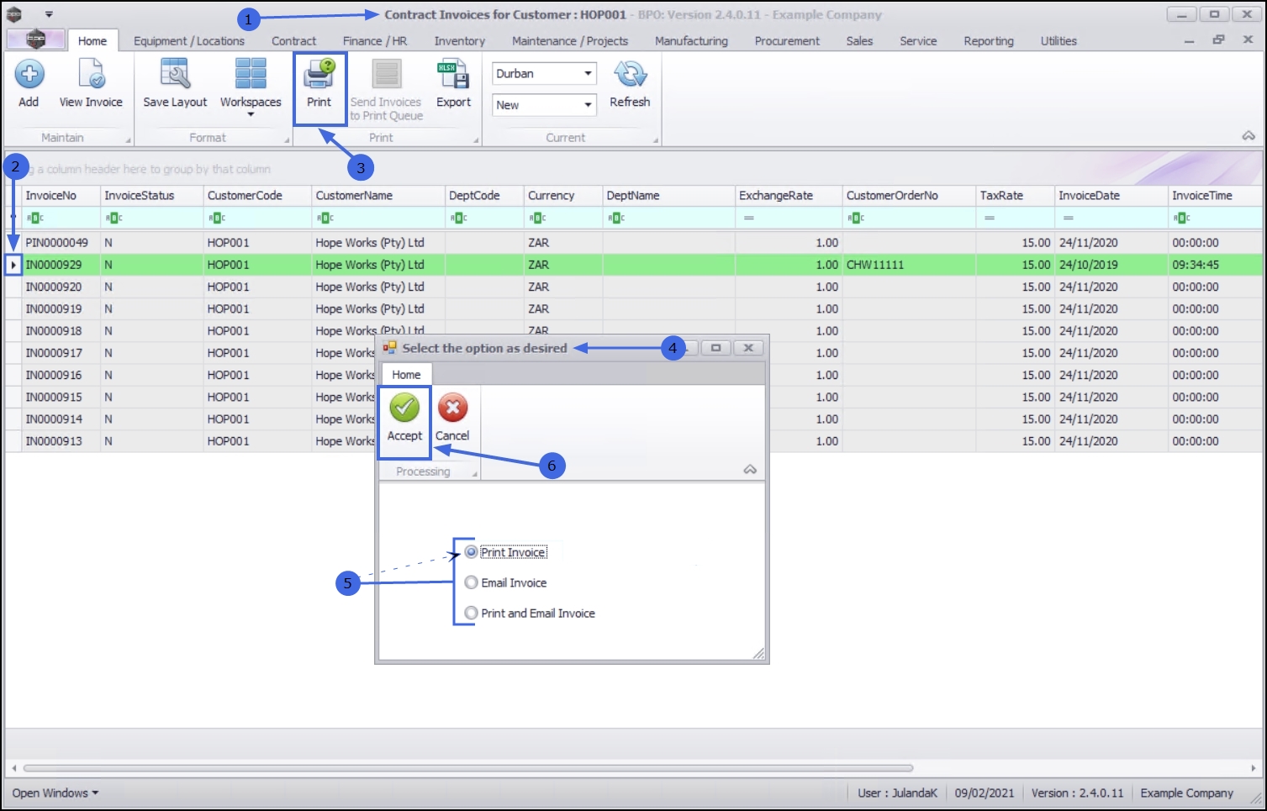Click the horizontal scrollbar of the grid
1267x811 pixels.
(x=468, y=768)
